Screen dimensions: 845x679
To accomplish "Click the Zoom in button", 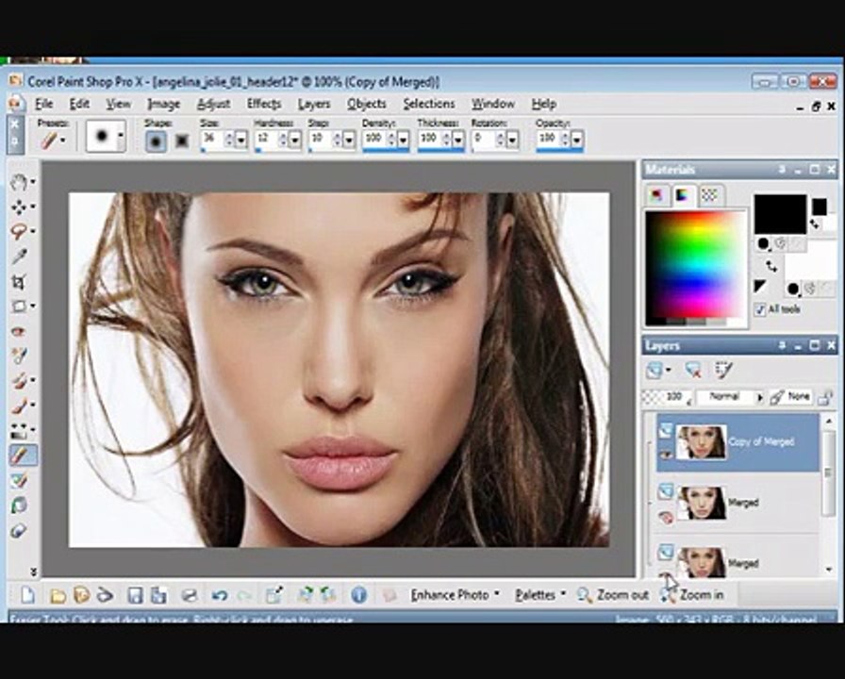I will (692, 595).
